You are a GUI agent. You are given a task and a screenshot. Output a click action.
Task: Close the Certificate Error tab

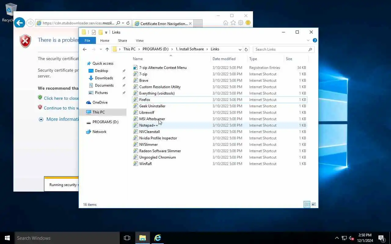click(190, 23)
